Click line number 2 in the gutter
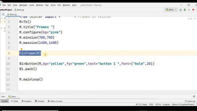This screenshot has height=111, width=197. [x=9, y=22]
